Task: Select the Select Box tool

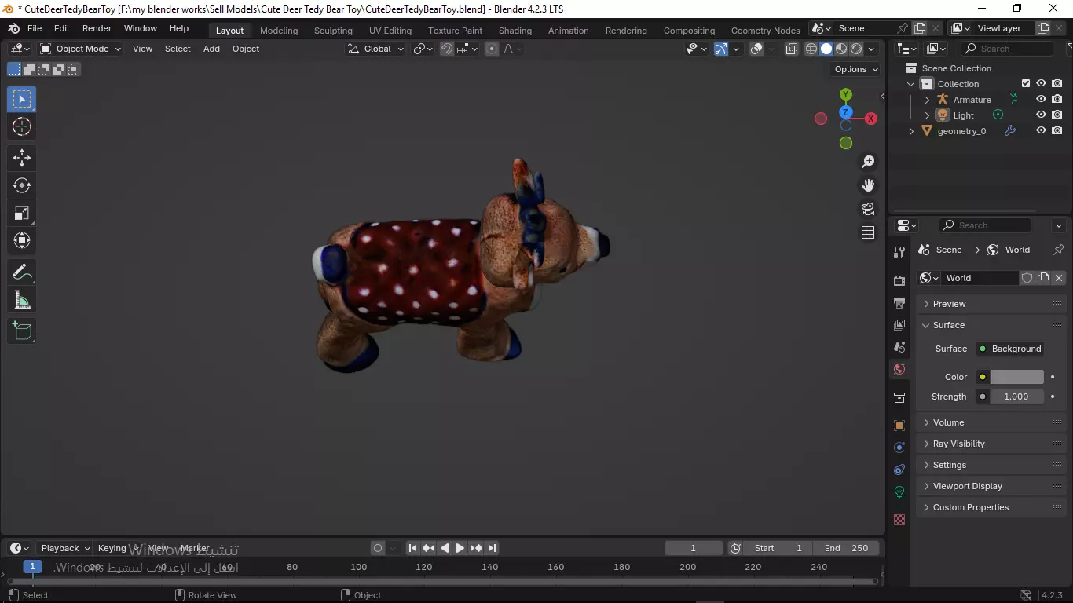Action: pos(22,99)
